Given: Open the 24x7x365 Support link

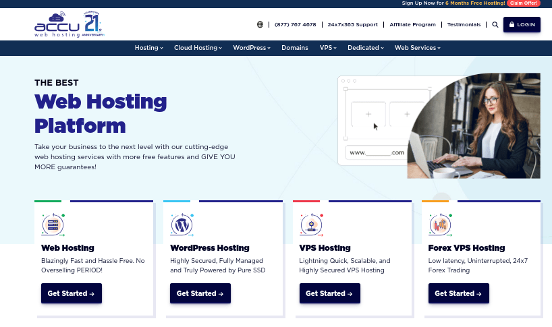Looking at the screenshot, I should [x=352, y=25].
